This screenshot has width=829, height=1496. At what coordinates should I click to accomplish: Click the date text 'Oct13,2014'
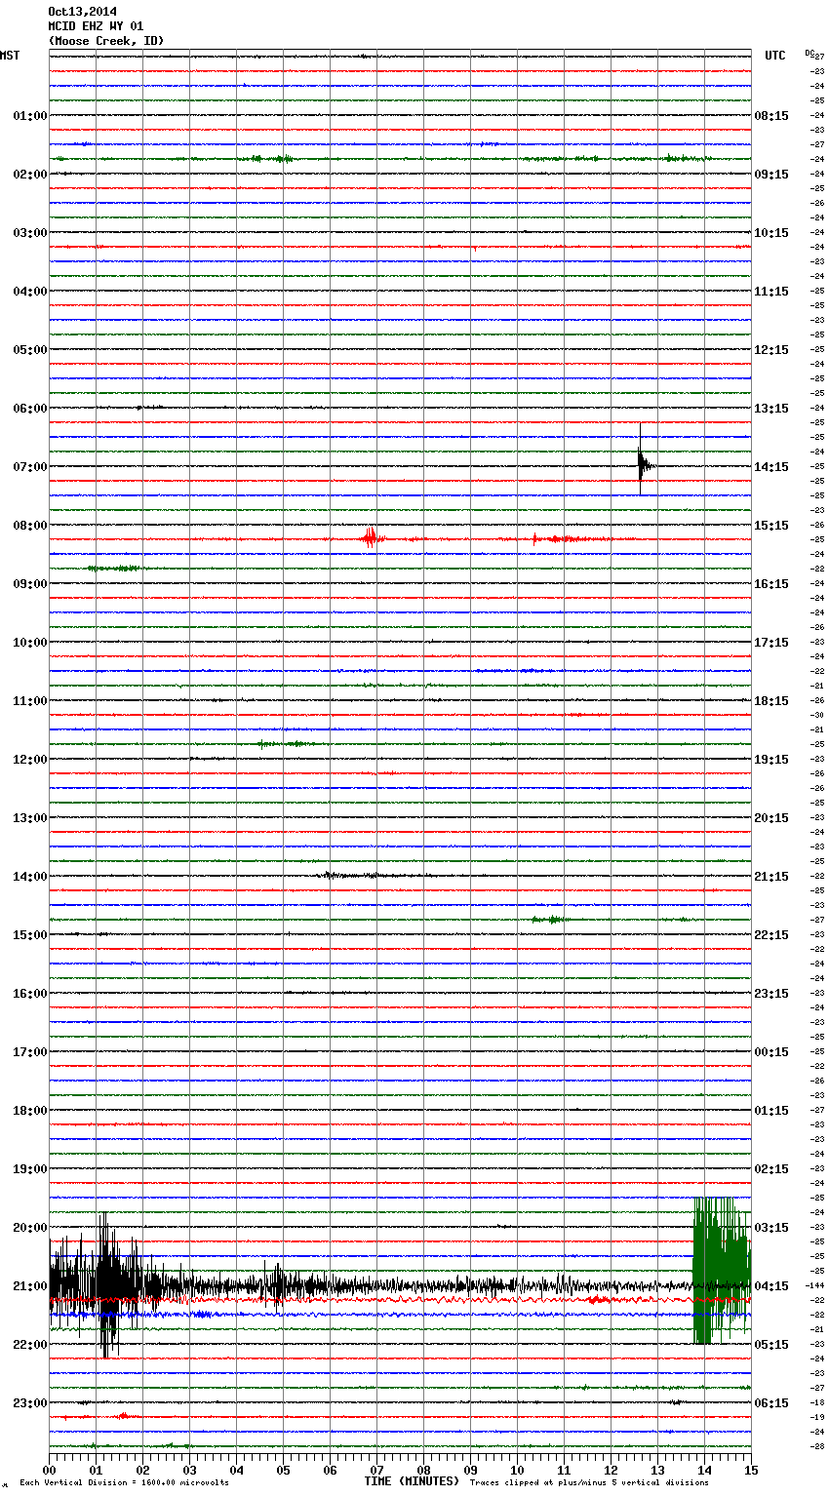pos(82,12)
